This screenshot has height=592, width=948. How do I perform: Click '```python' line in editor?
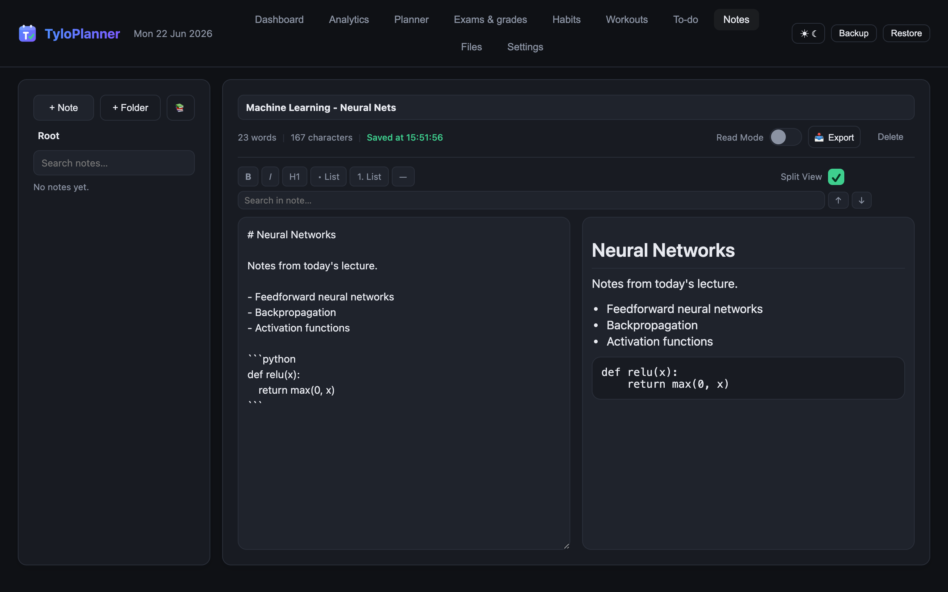click(x=271, y=359)
